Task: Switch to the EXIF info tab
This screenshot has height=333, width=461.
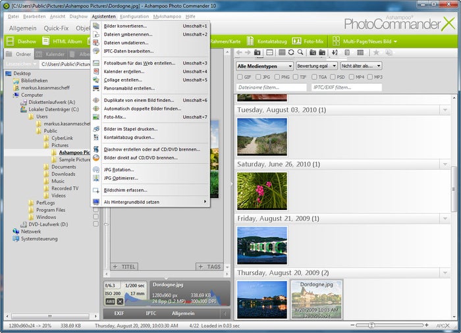Action: coord(119,314)
